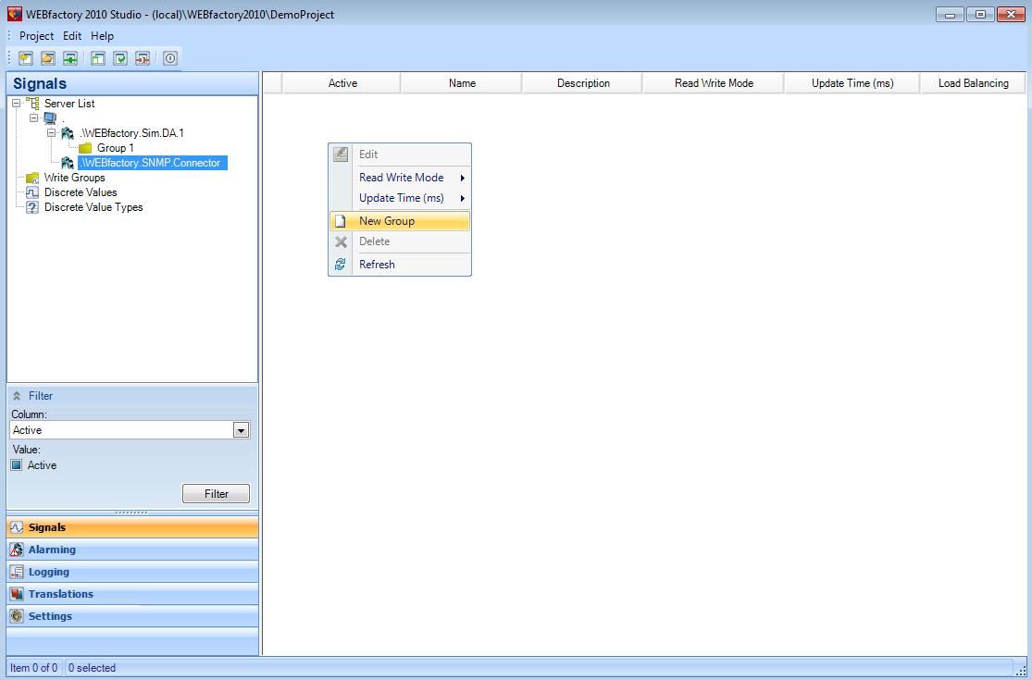Collapse the Filter panel chevron
Screen dimensions: 1032x680
click(17, 396)
